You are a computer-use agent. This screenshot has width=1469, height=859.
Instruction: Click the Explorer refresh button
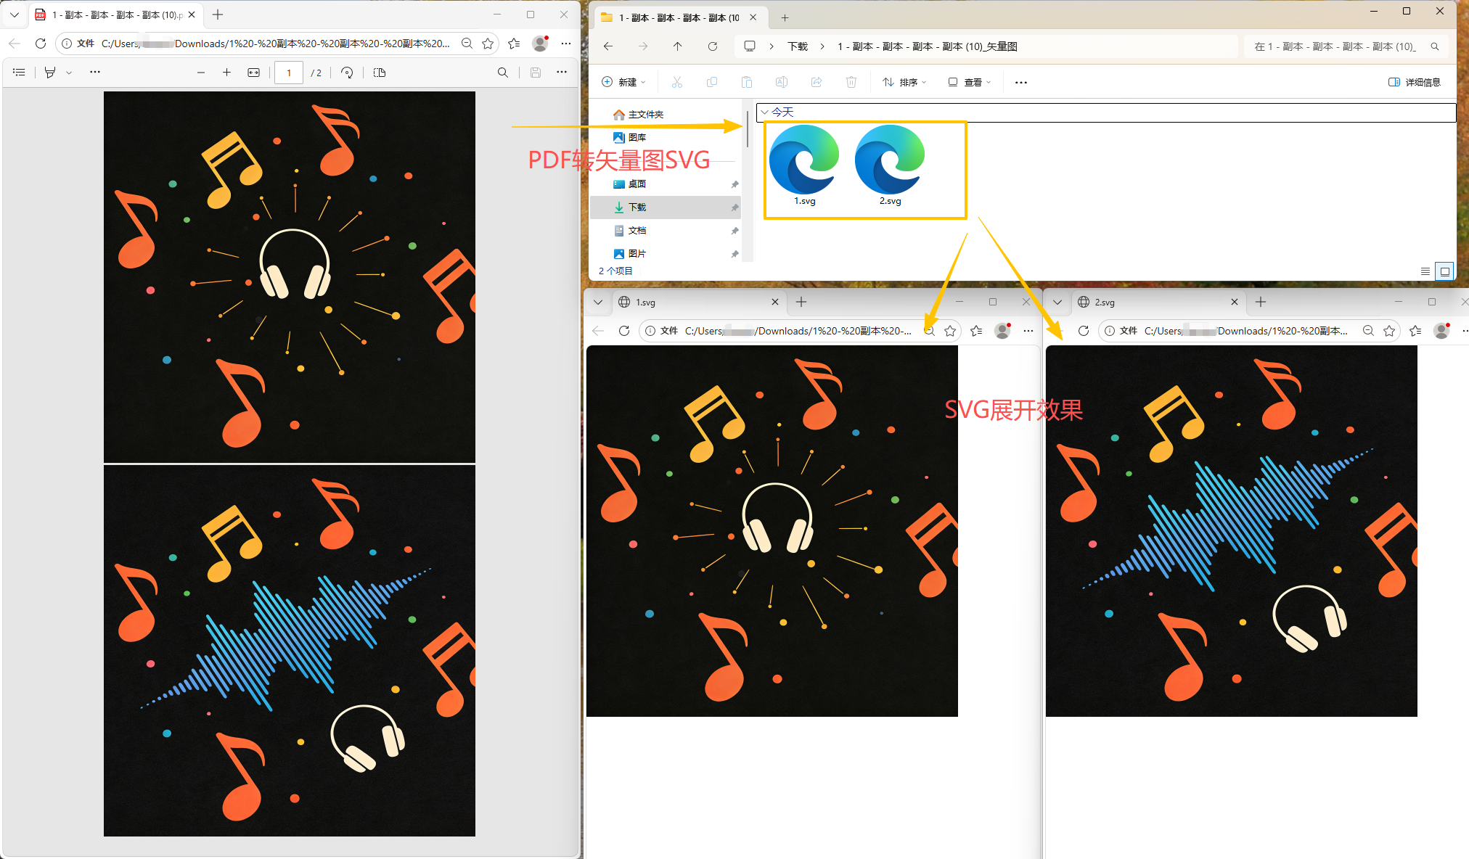[713, 46]
